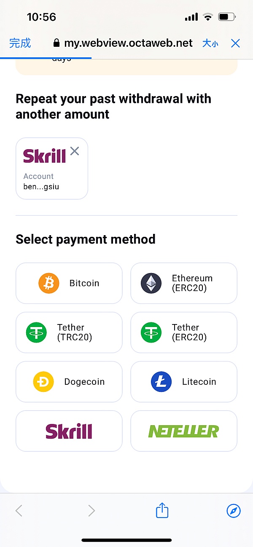Tap 完成 to finish browsing
253x547 pixels.
[x=20, y=43]
